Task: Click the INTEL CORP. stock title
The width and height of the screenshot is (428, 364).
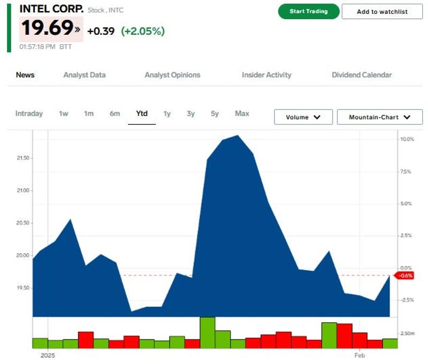Action: click(51, 9)
